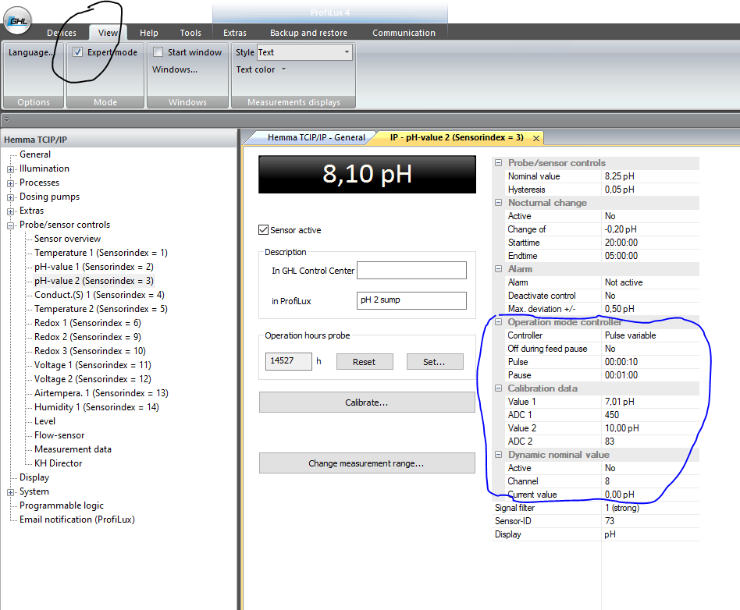Collapse the Nocturnal change property group
This screenshot has width=740, height=610.
(x=498, y=202)
